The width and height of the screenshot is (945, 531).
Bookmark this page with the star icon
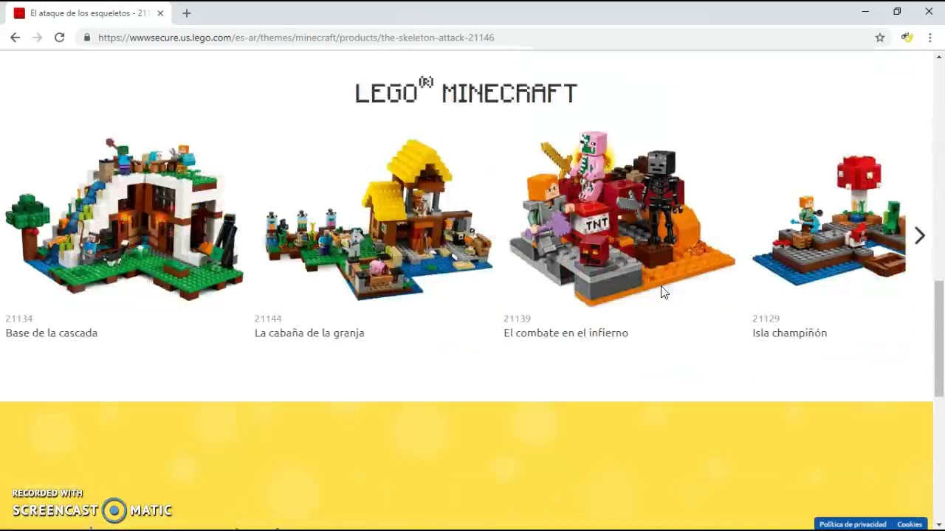(880, 38)
